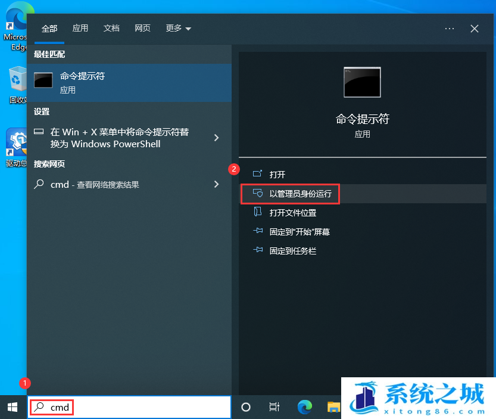Click the Microsoft Edge desktop shortcut
496x419 pixels.
pyautogui.click(x=16, y=27)
